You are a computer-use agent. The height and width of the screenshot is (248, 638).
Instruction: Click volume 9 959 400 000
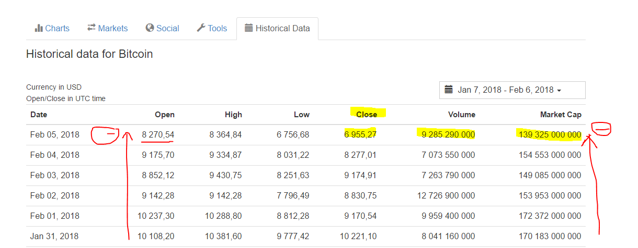[448, 216]
